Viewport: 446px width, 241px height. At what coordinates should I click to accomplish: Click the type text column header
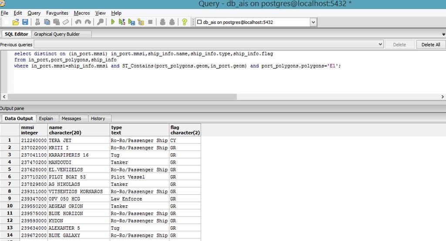[x=139, y=130]
